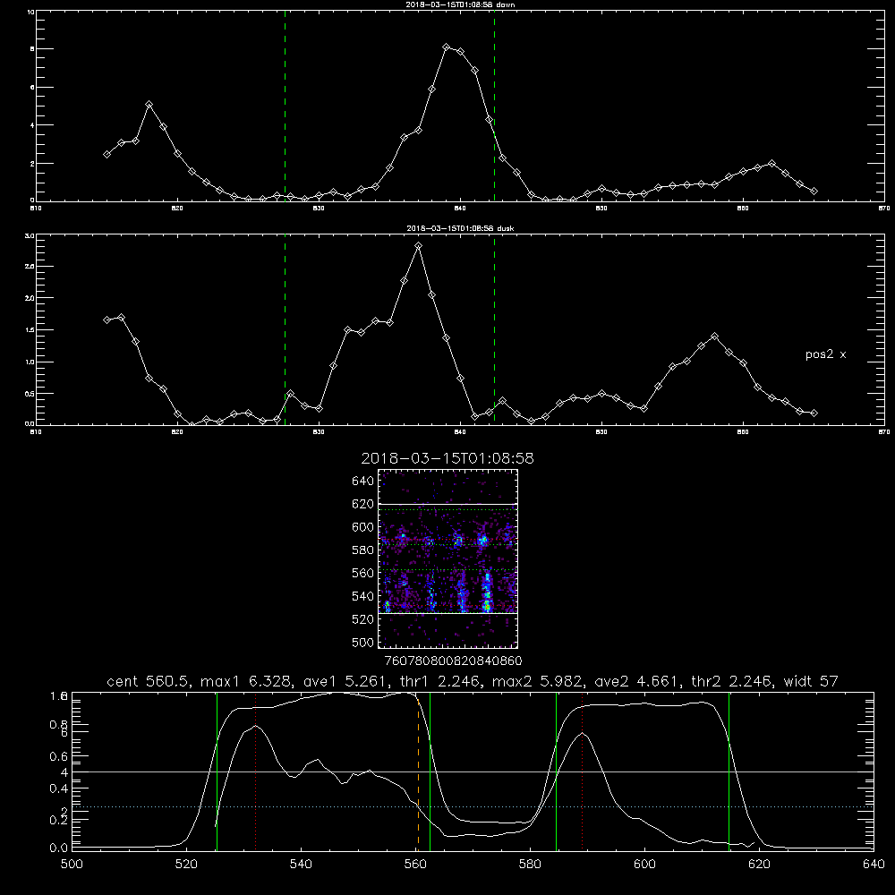This screenshot has width=895, height=895.
Task: Click the green vertical line near 584 in bottom plot
Action: pyautogui.click(x=556, y=771)
